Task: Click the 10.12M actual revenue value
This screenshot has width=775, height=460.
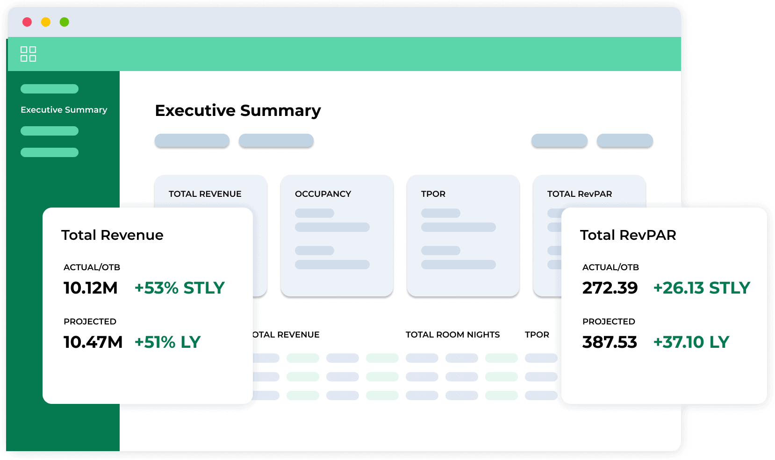Action: click(91, 288)
